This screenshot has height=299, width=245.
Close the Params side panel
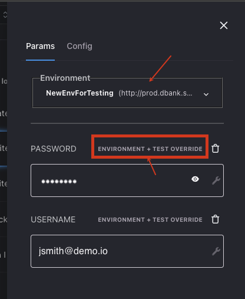click(224, 25)
